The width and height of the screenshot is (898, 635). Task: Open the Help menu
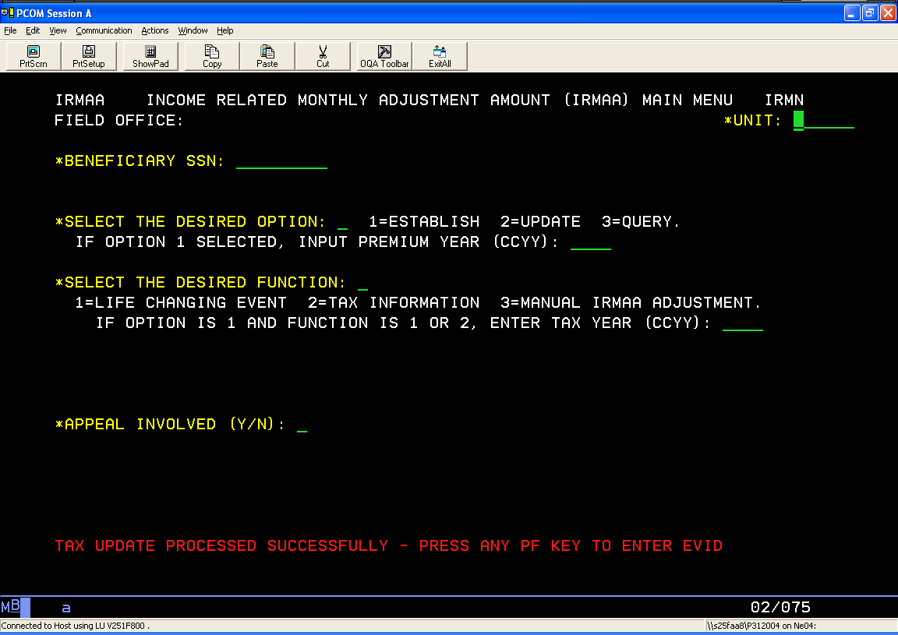click(x=225, y=30)
